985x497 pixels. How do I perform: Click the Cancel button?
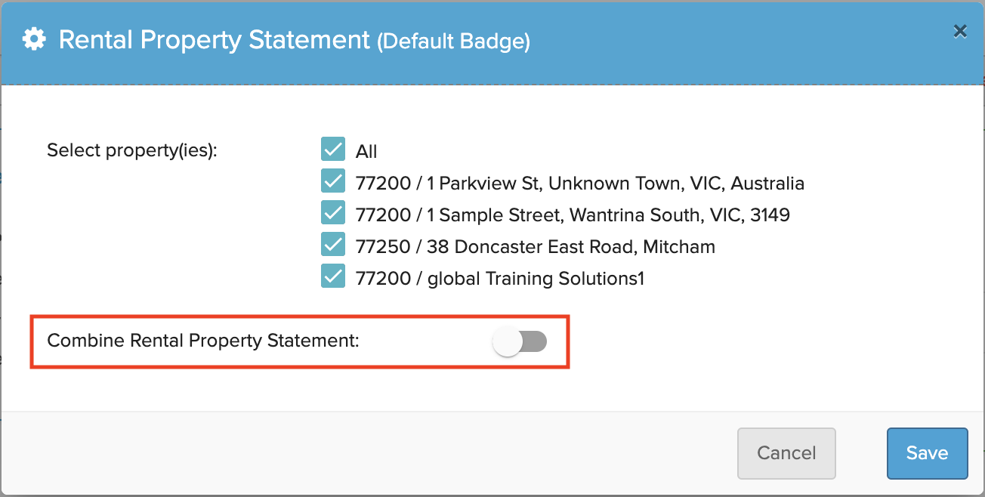(786, 453)
